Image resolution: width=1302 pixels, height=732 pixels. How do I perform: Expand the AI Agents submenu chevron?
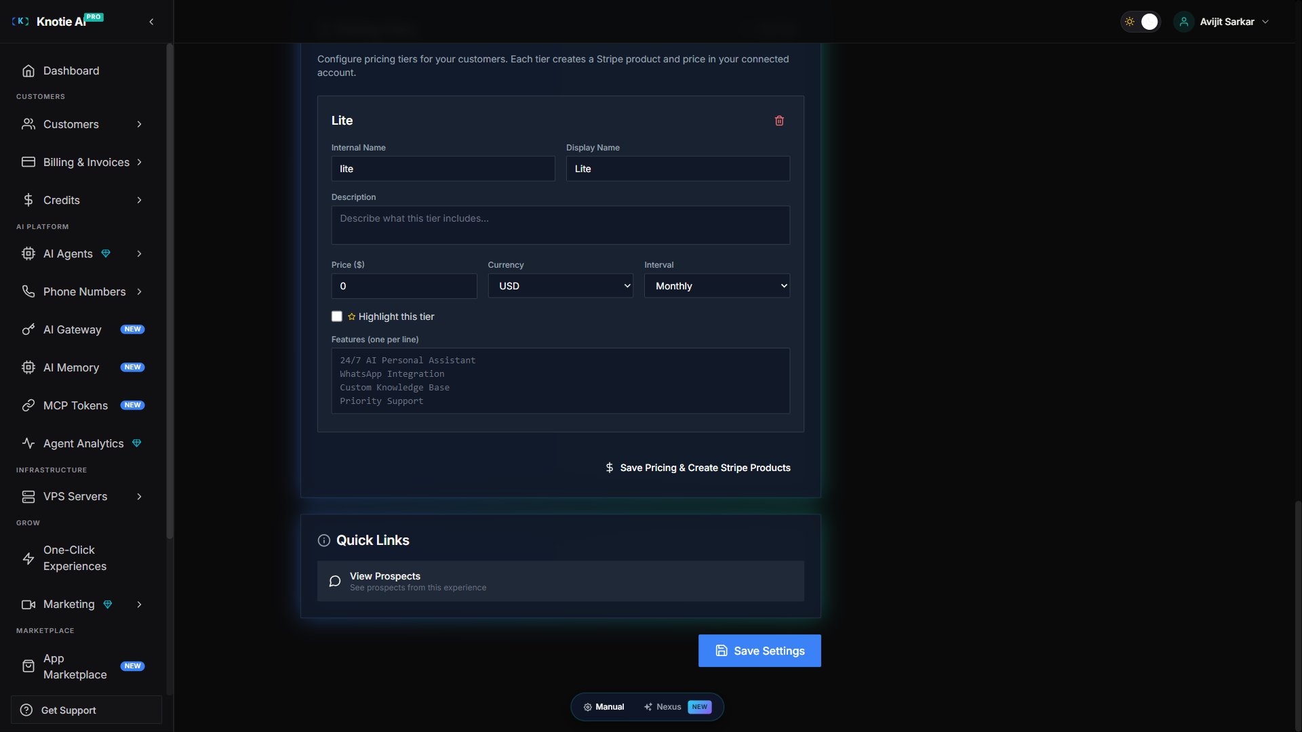[140, 253]
